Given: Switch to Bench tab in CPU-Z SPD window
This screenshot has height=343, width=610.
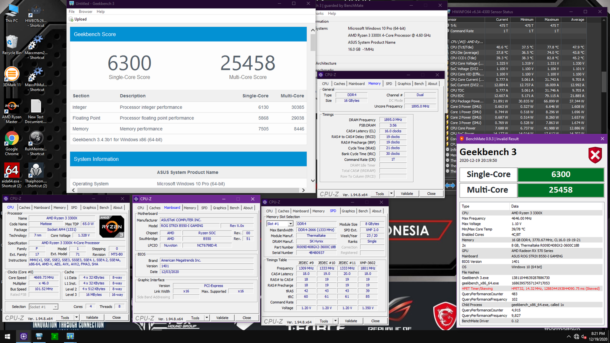Looking at the screenshot, I should [363, 211].
